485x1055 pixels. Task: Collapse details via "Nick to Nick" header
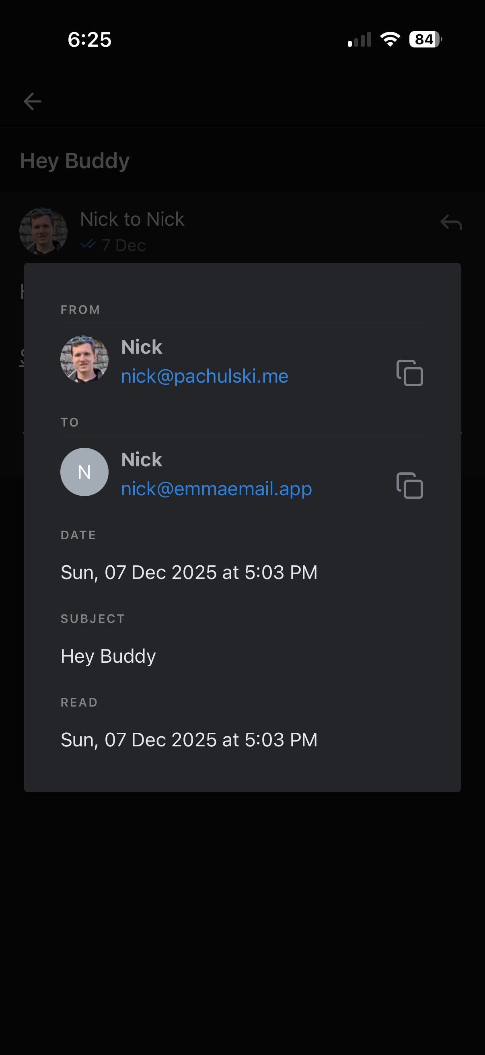(132, 219)
